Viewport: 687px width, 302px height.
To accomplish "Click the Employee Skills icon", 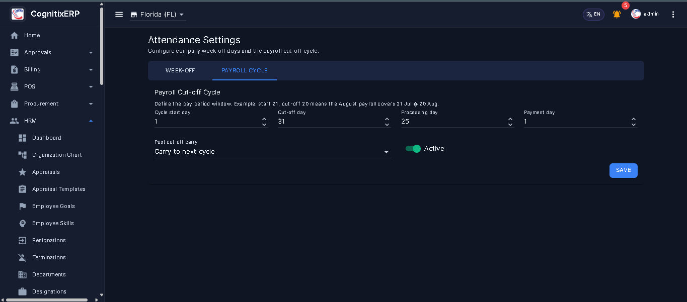I will pyautogui.click(x=22, y=223).
